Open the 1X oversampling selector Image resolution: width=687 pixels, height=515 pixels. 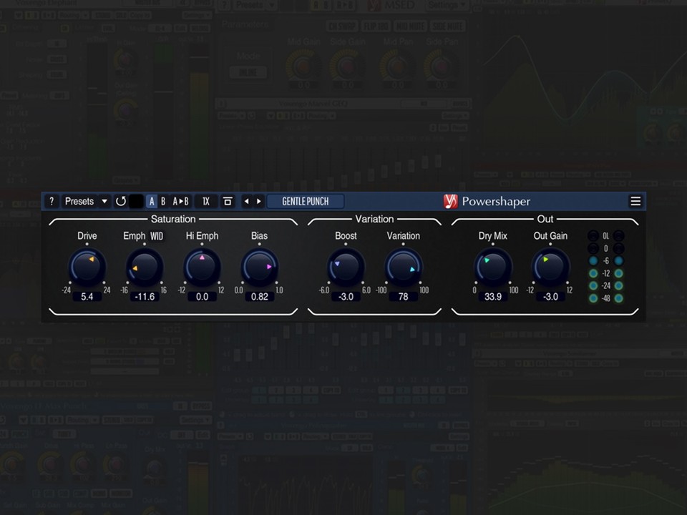click(x=206, y=202)
